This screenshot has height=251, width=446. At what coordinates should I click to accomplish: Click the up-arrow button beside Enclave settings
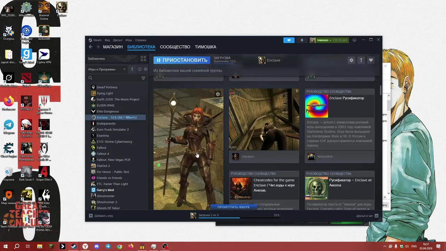tap(361, 60)
